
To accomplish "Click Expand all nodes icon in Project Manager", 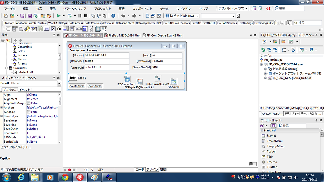I will point(269,50).
